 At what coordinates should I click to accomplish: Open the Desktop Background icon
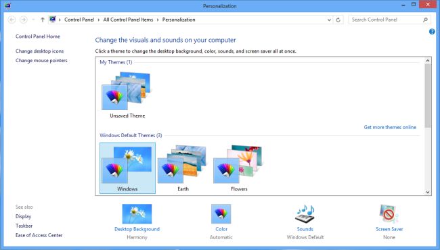click(x=137, y=214)
